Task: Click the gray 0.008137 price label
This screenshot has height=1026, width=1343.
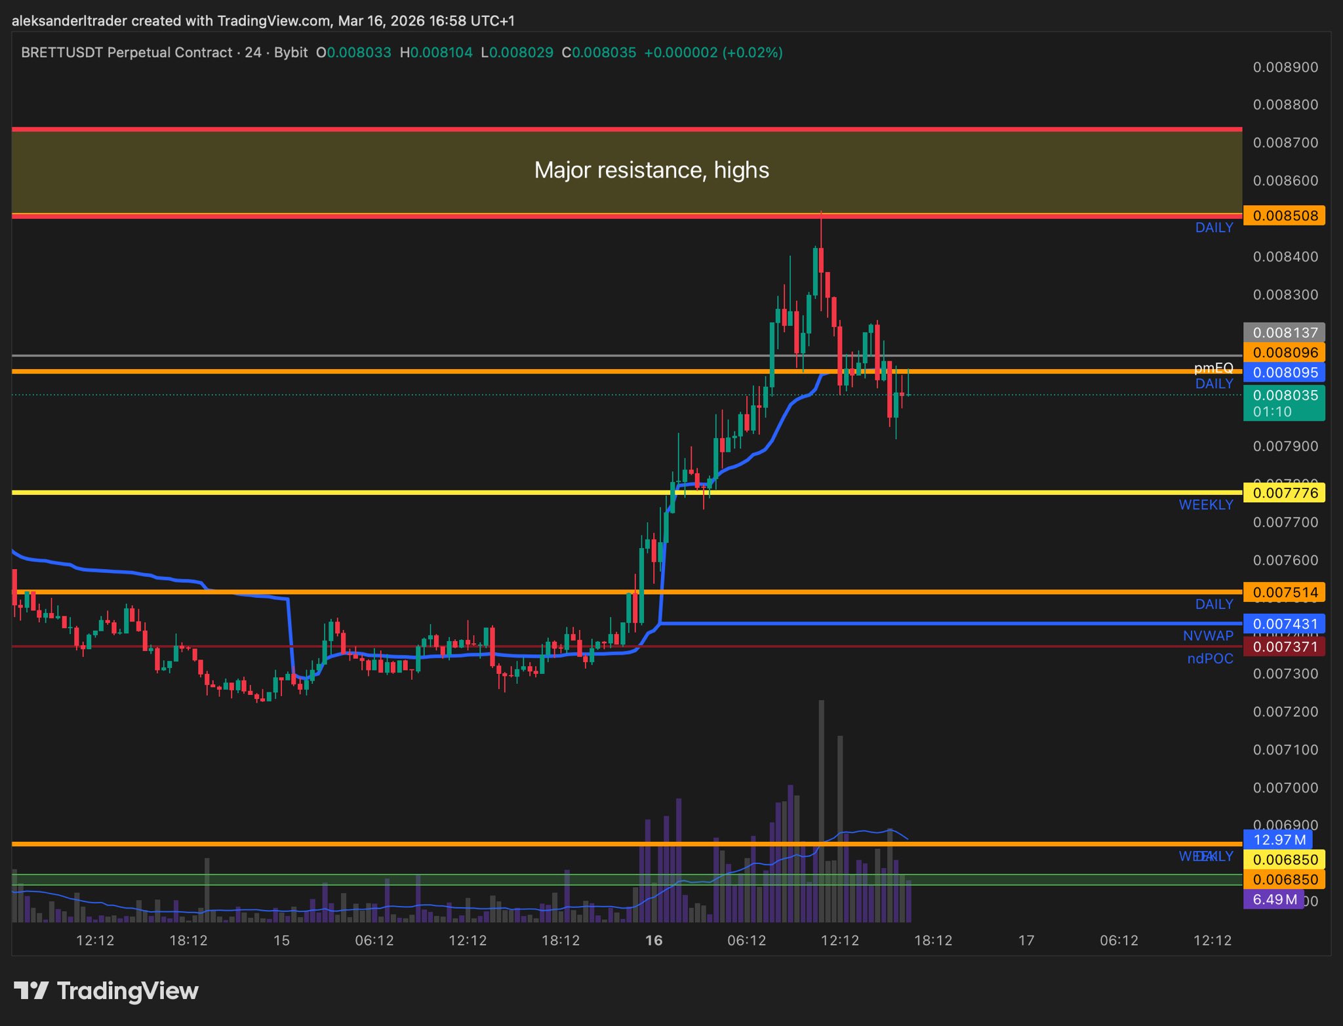Action: tap(1284, 332)
